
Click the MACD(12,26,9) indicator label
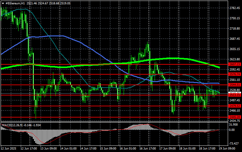[x=12, y=125]
